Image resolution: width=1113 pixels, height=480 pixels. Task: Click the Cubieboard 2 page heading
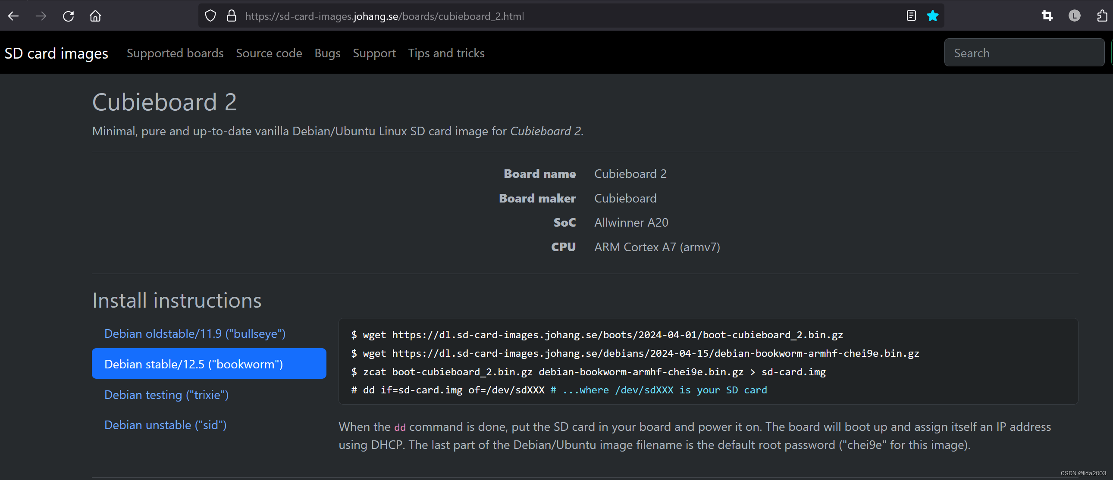(x=165, y=102)
